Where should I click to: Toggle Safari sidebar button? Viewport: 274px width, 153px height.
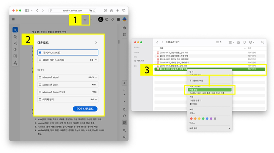pyautogui.click(x=27, y=11)
